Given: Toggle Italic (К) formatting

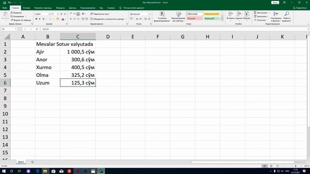Looking at the screenshot, I should click(40, 19).
